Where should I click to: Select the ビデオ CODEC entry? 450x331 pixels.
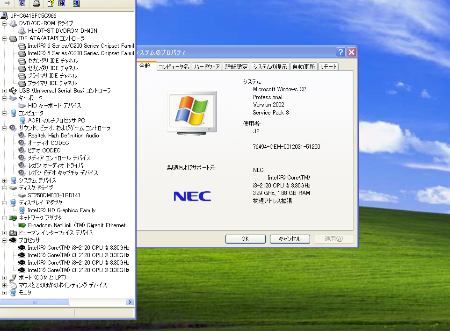click(44, 150)
